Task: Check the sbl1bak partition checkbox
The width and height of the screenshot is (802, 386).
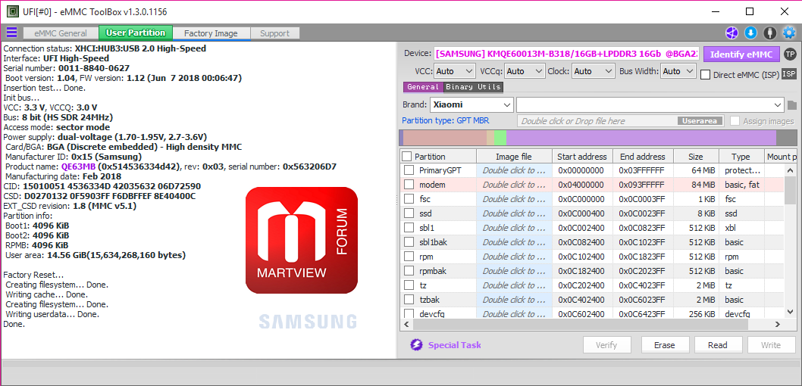Action: tap(409, 242)
